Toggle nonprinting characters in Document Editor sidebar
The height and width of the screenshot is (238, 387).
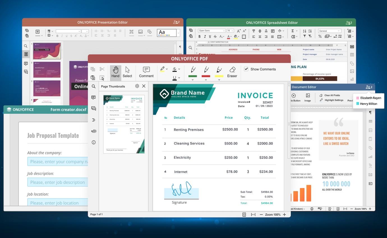[x=370, y=112]
